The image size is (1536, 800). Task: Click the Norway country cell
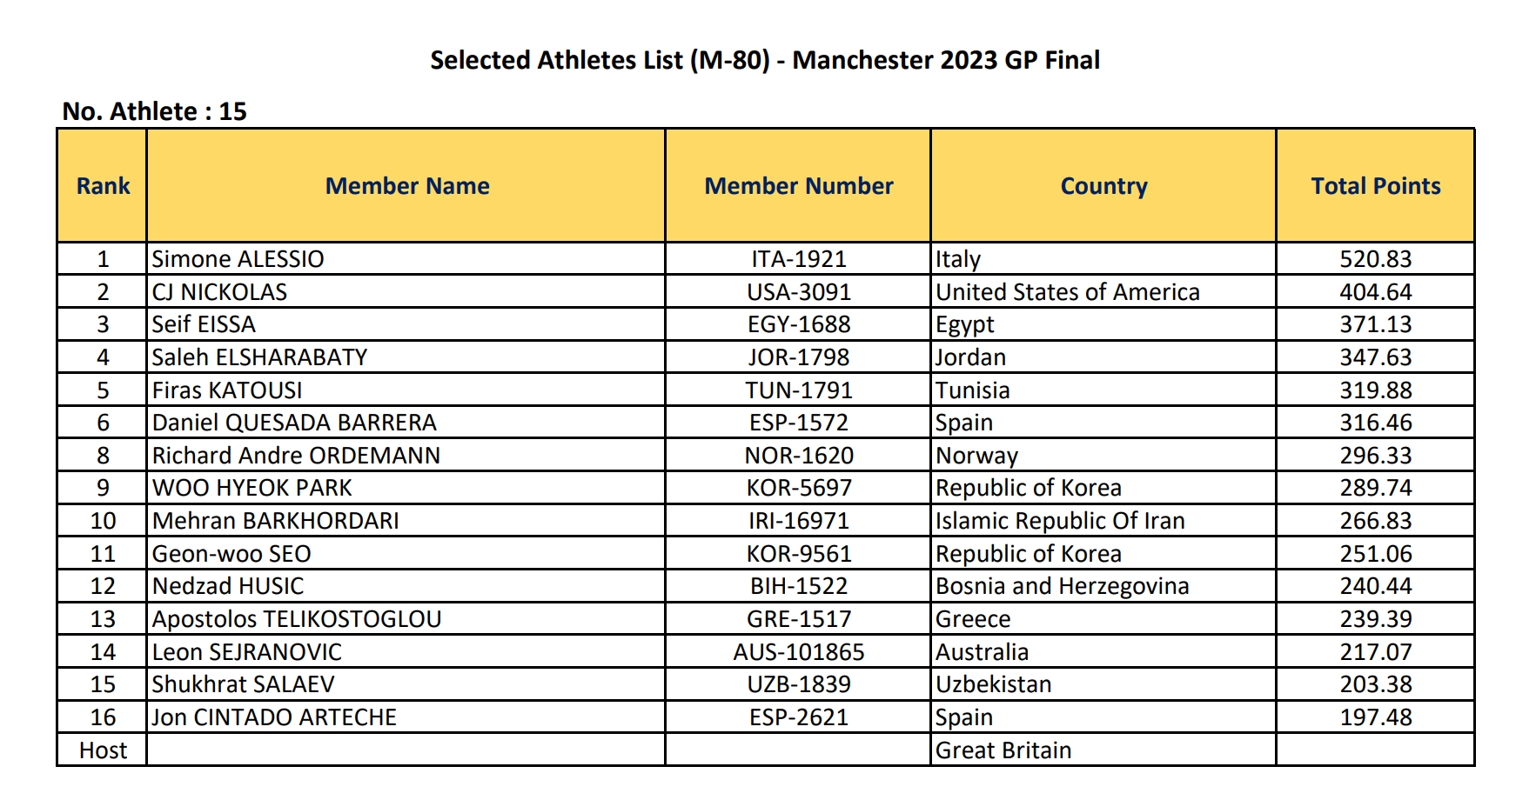1103,456
